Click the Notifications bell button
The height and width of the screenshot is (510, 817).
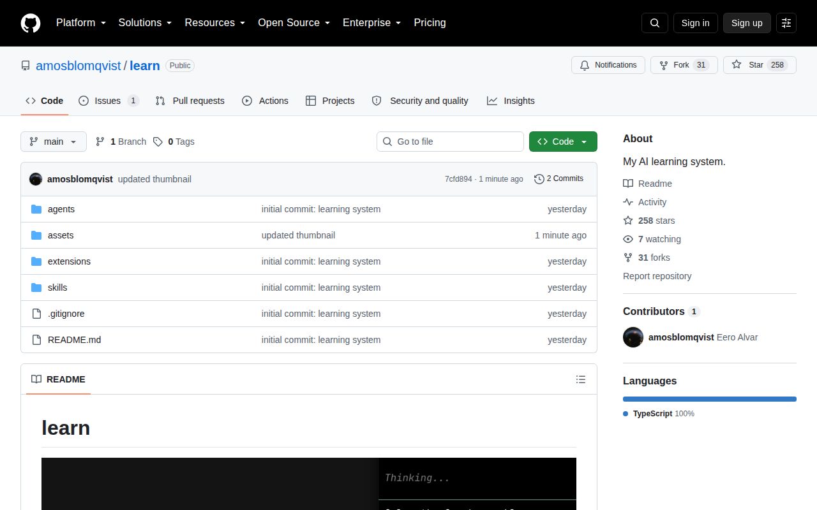608,65
